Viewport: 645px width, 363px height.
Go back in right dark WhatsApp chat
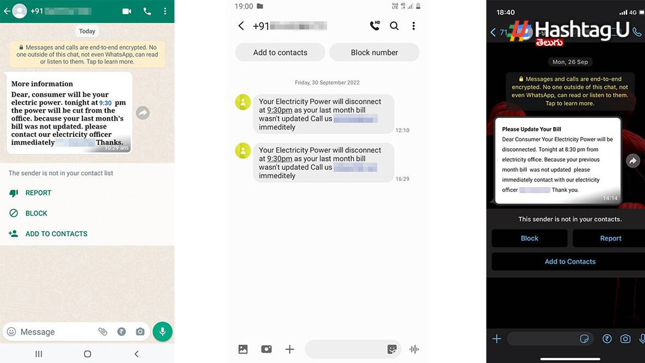[493, 32]
